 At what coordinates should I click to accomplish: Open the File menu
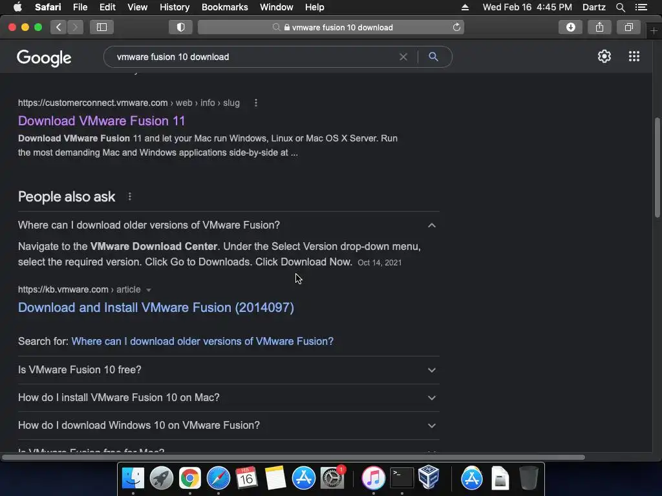pyautogui.click(x=80, y=7)
